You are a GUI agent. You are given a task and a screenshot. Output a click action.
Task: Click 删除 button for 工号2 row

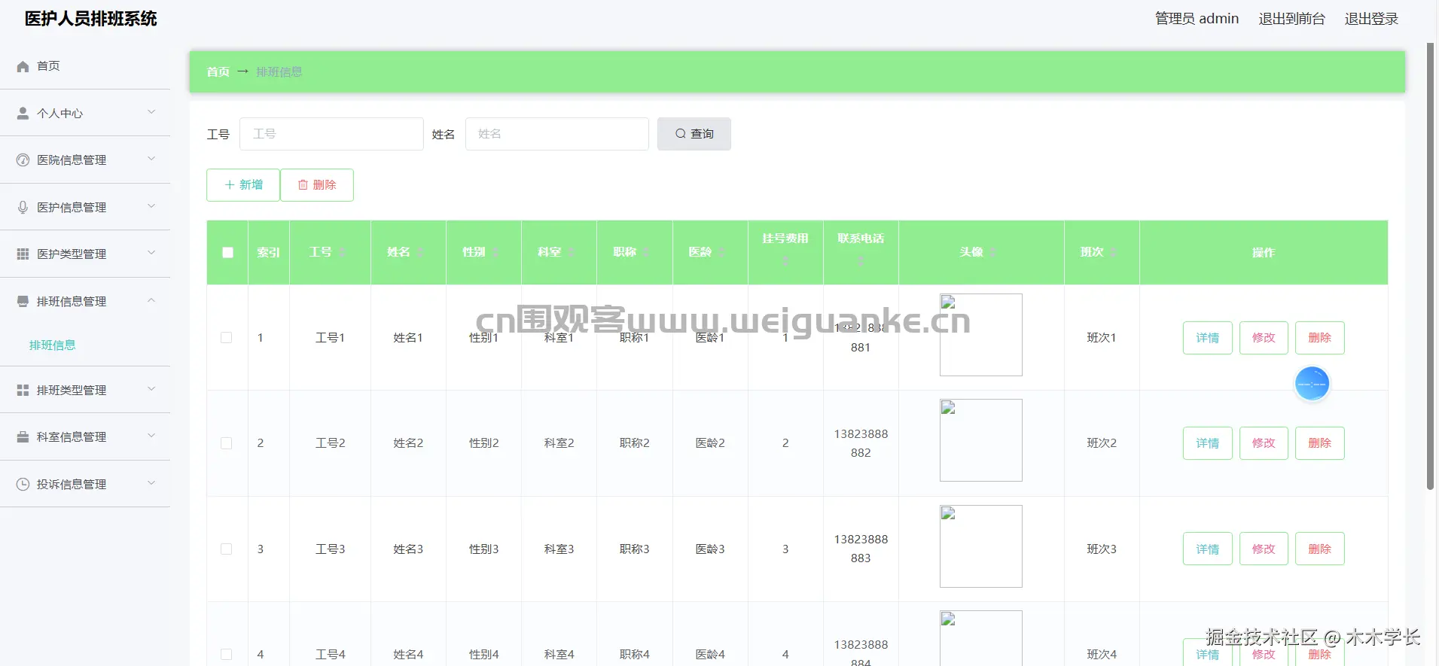(x=1319, y=443)
